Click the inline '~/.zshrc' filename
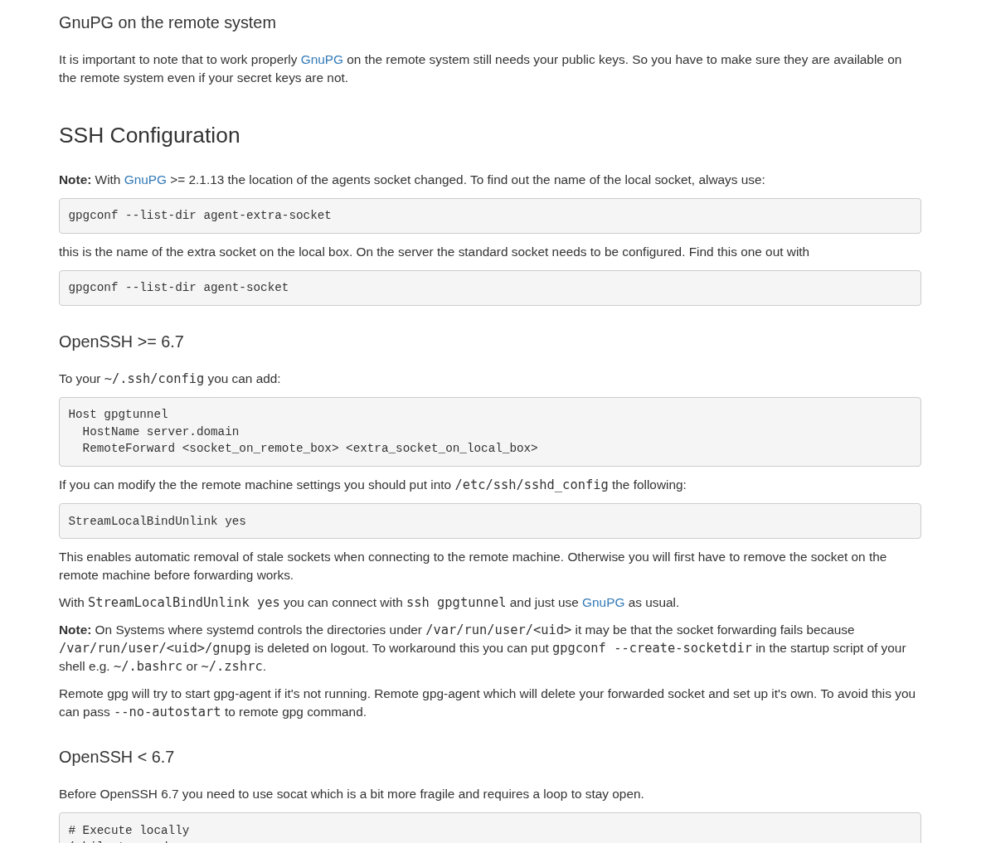The height and width of the screenshot is (843, 986). click(231, 666)
